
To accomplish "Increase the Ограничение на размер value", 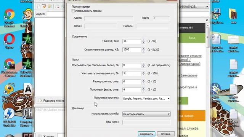I will 143,49.
